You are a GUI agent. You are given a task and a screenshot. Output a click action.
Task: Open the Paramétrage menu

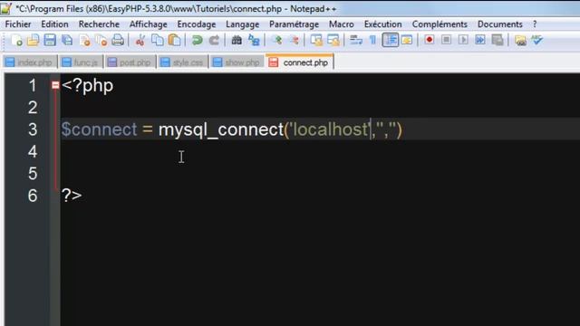pos(294,24)
